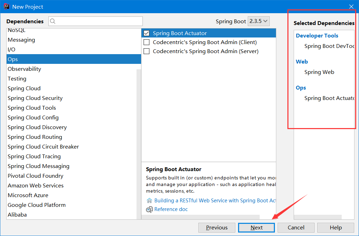Close the New Project dialog
359x236 pixels.
[351, 7]
